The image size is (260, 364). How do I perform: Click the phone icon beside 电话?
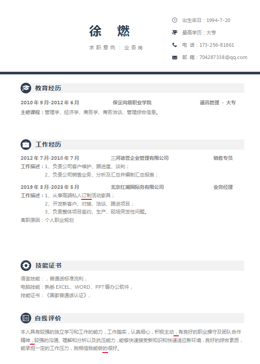coord(174,45)
